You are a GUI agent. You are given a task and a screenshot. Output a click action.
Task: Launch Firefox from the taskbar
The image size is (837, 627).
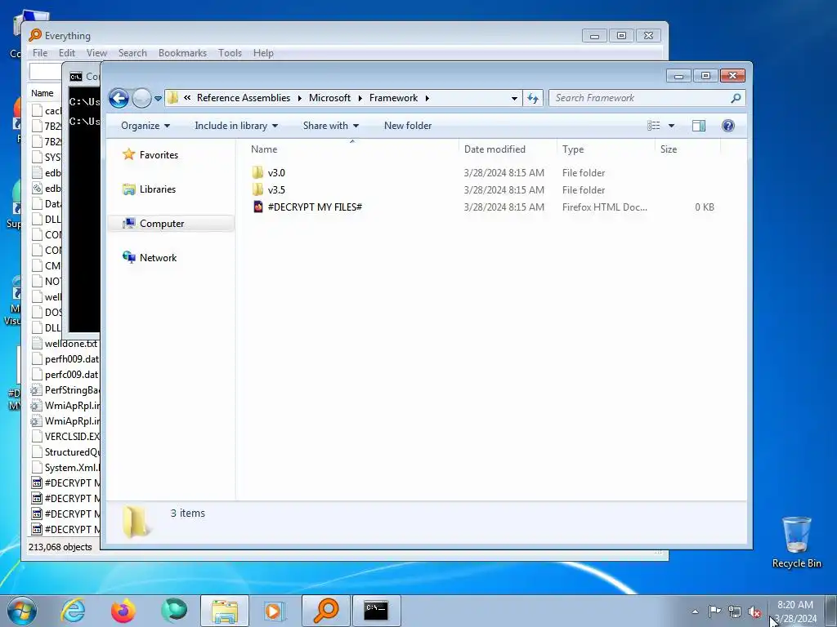point(123,611)
